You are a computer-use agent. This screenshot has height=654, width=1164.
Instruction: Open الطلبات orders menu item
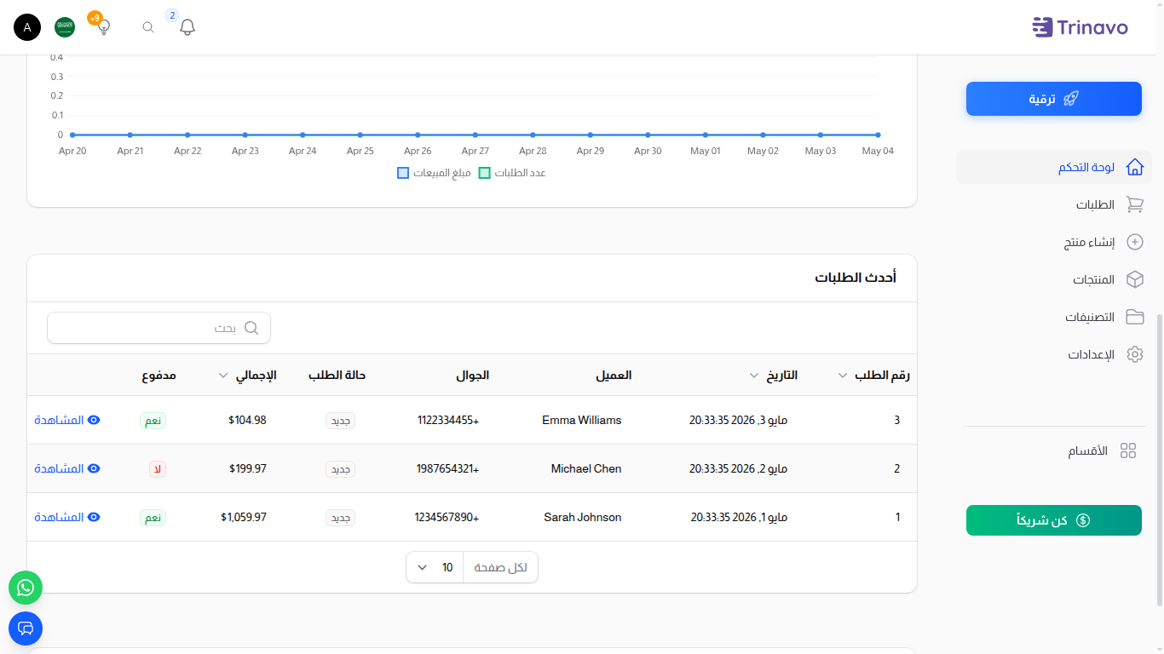click(1054, 204)
